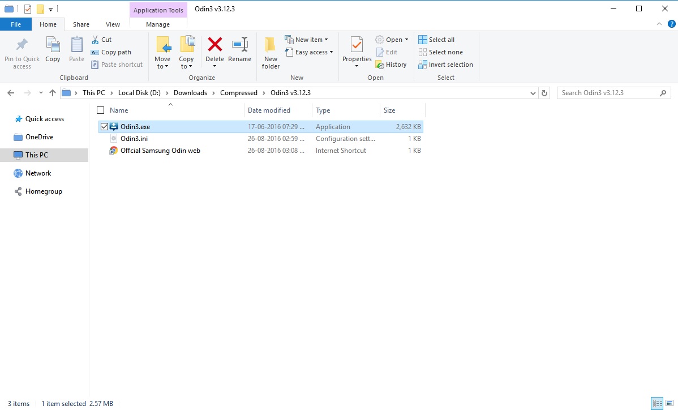Navigate to Compressed in breadcrumb
The width and height of the screenshot is (678, 410).
pos(239,93)
